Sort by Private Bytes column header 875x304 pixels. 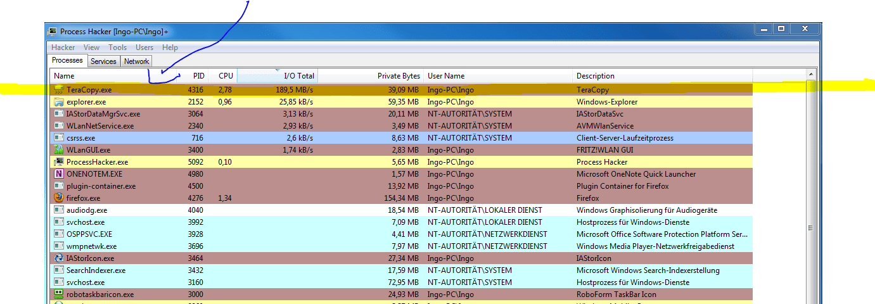pos(369,76)
